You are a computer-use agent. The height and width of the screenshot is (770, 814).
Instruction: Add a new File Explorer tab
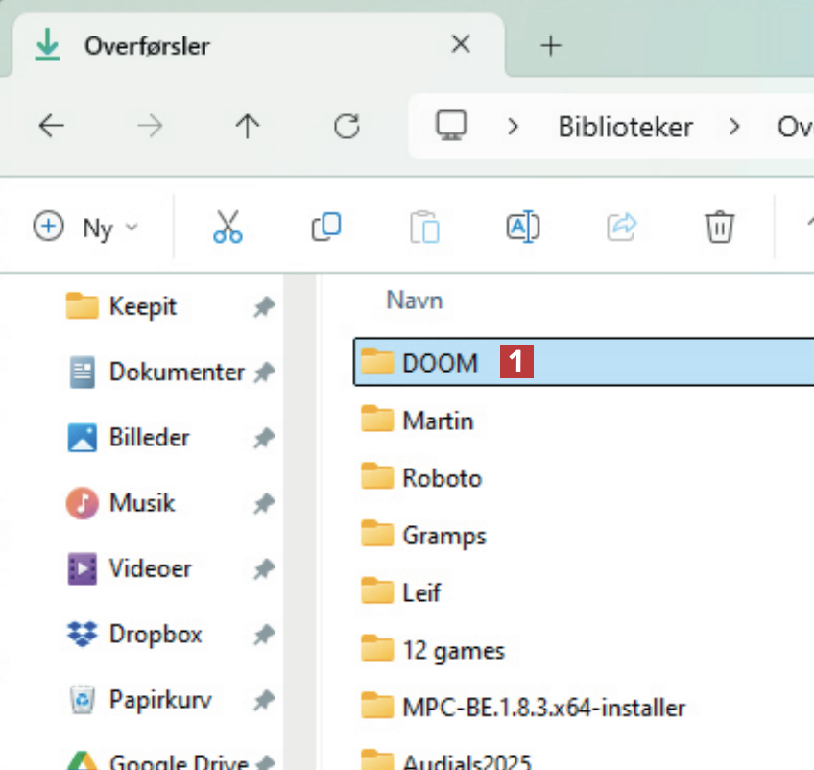point(550,45)
